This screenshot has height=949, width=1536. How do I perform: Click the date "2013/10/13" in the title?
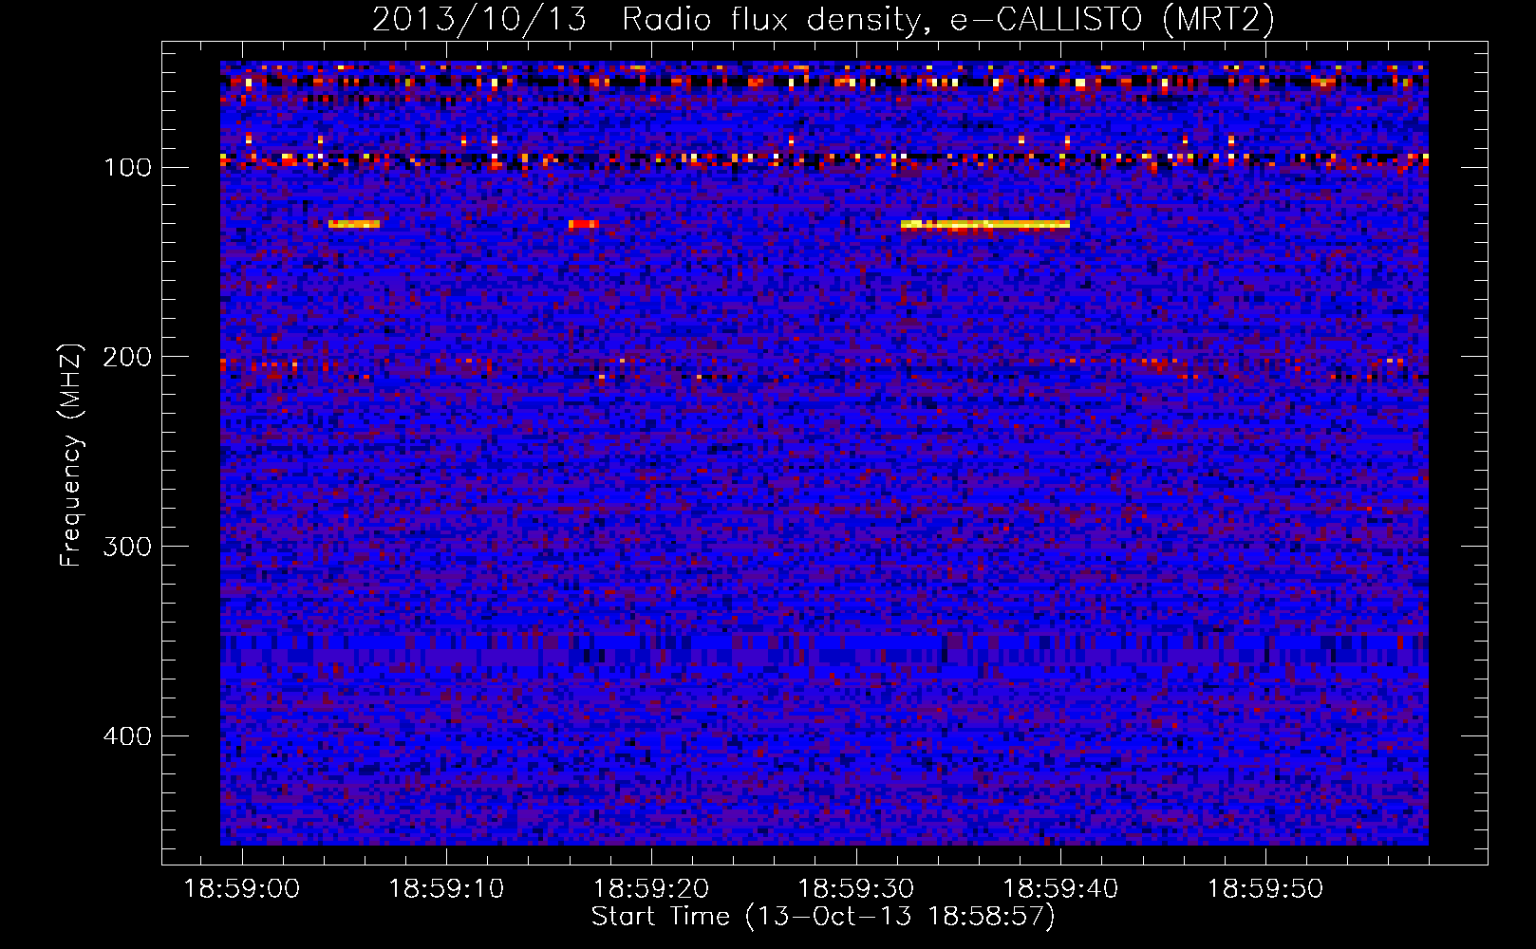(x=478, y=19)
